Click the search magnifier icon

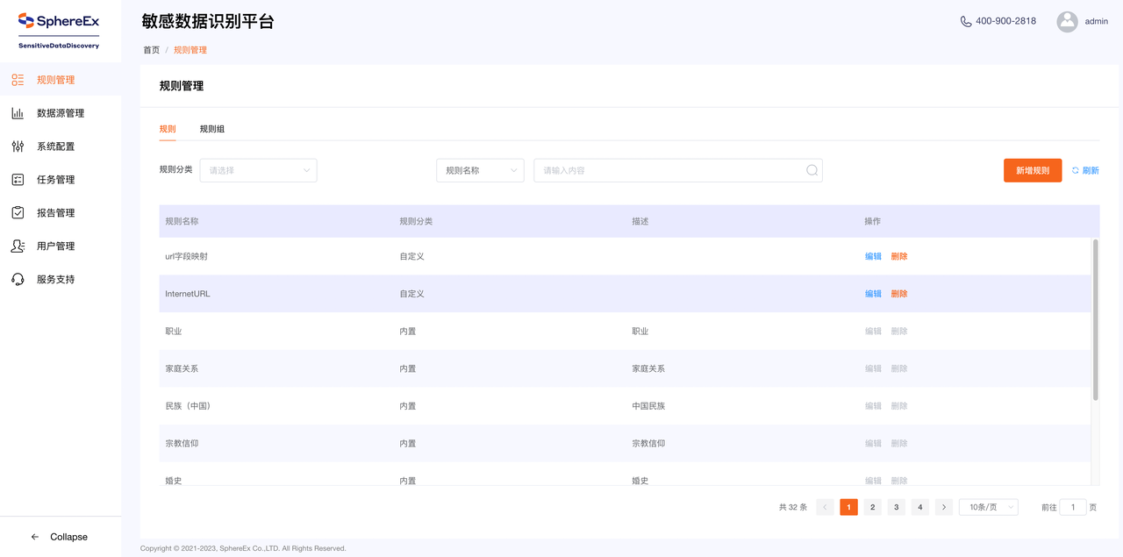coord(812,170)
